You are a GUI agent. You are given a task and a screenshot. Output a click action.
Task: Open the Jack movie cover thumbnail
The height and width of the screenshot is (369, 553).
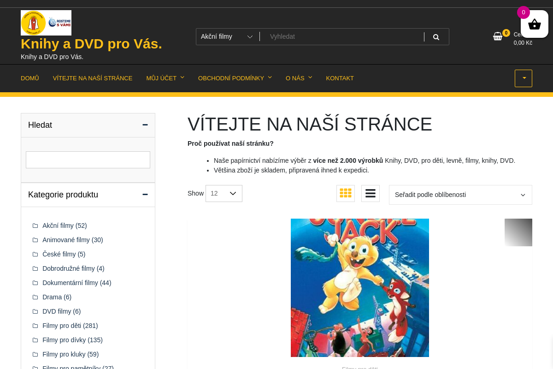click(359, 287)
